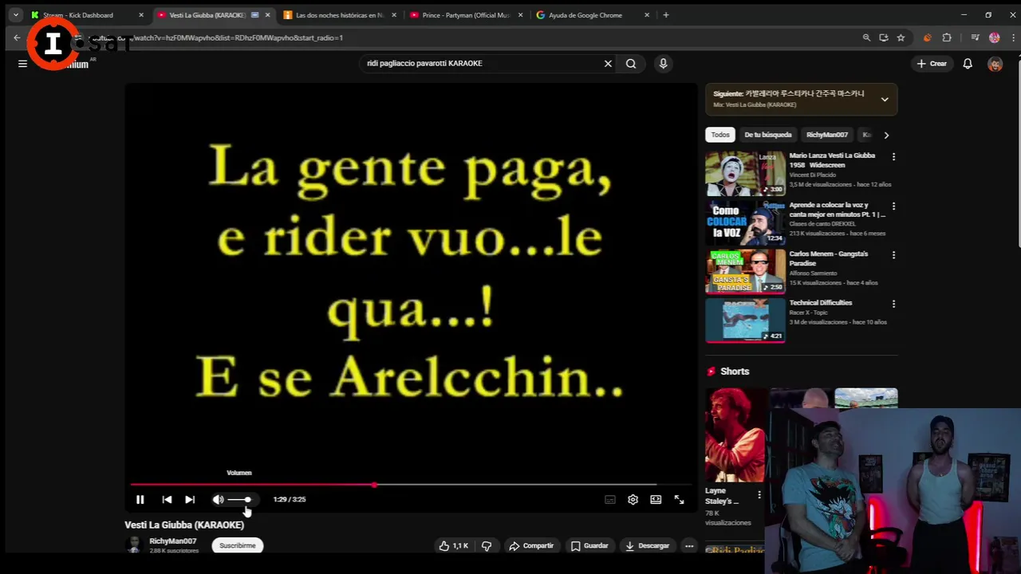The width and height of the screenshot is (1021, 574).
Task: Open options for the Mario Lanza video
Action: tap(893, 157)
